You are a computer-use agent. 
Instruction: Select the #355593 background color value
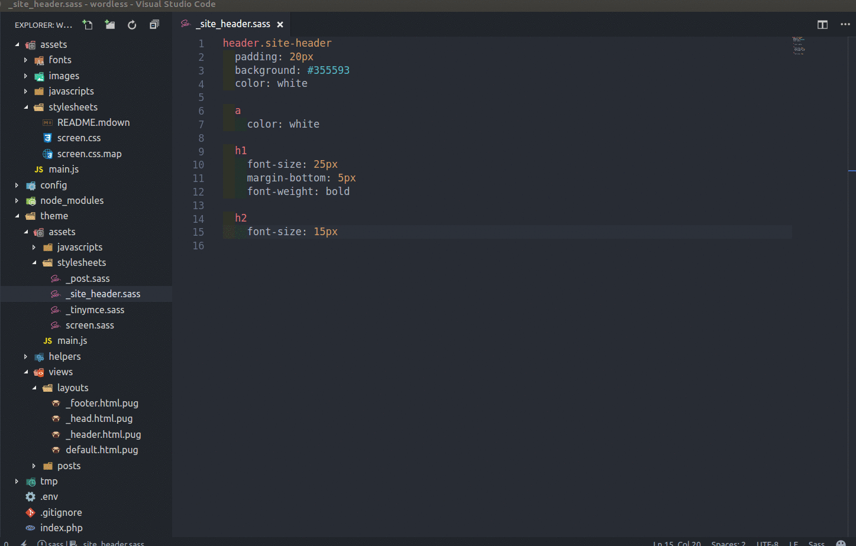[x=330, y=70]
